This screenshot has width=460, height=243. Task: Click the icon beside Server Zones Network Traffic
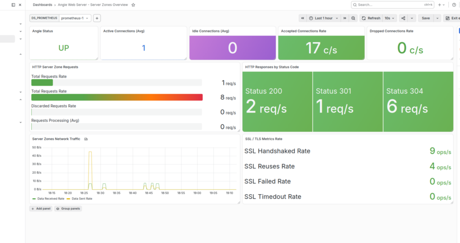(x=86, y=139)
